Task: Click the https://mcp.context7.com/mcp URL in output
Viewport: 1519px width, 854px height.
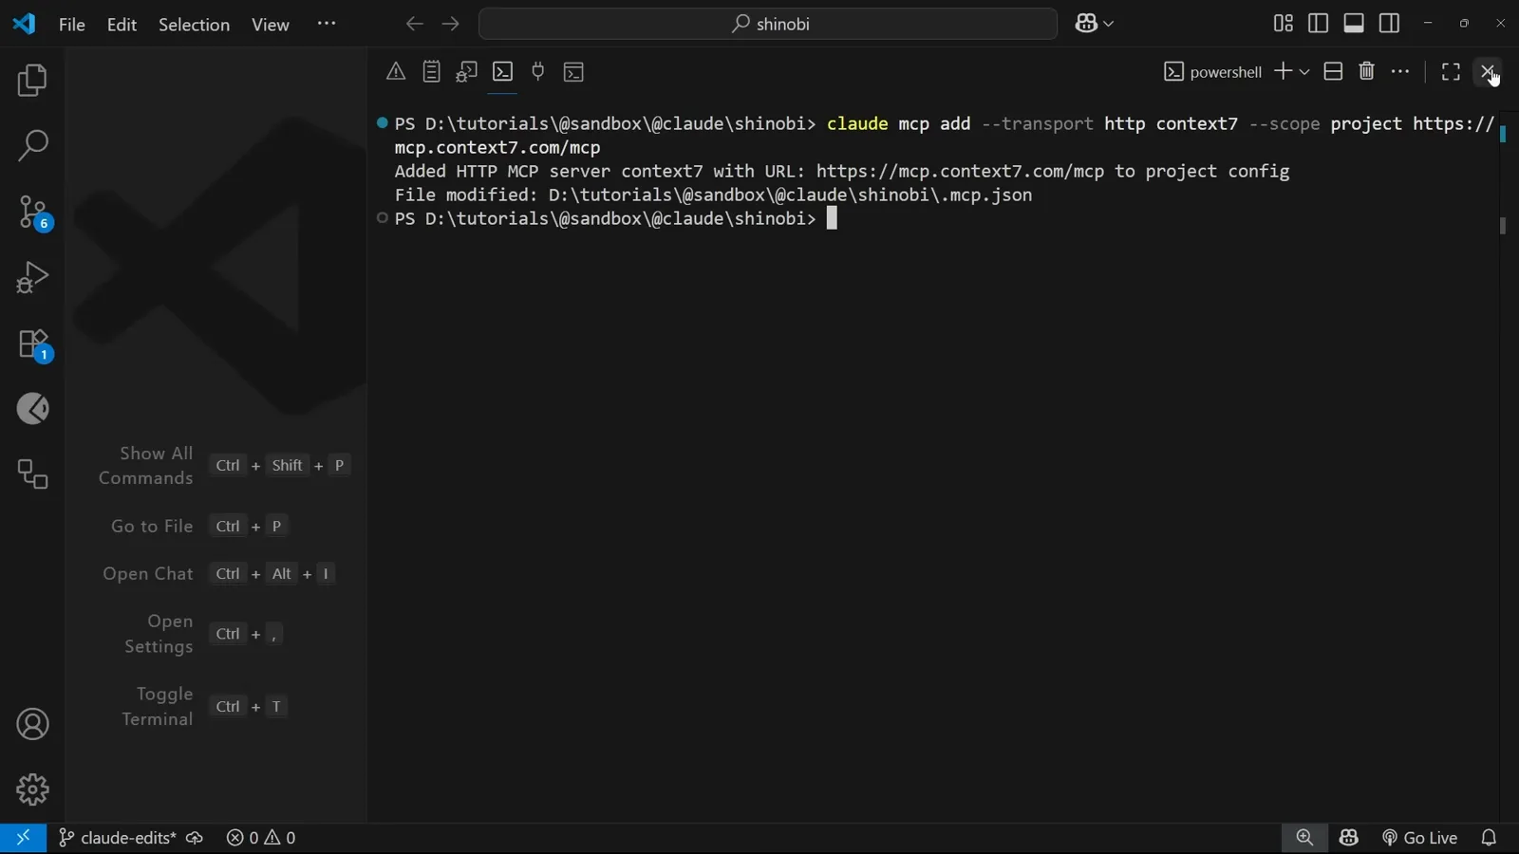Action: click(960, 172)
